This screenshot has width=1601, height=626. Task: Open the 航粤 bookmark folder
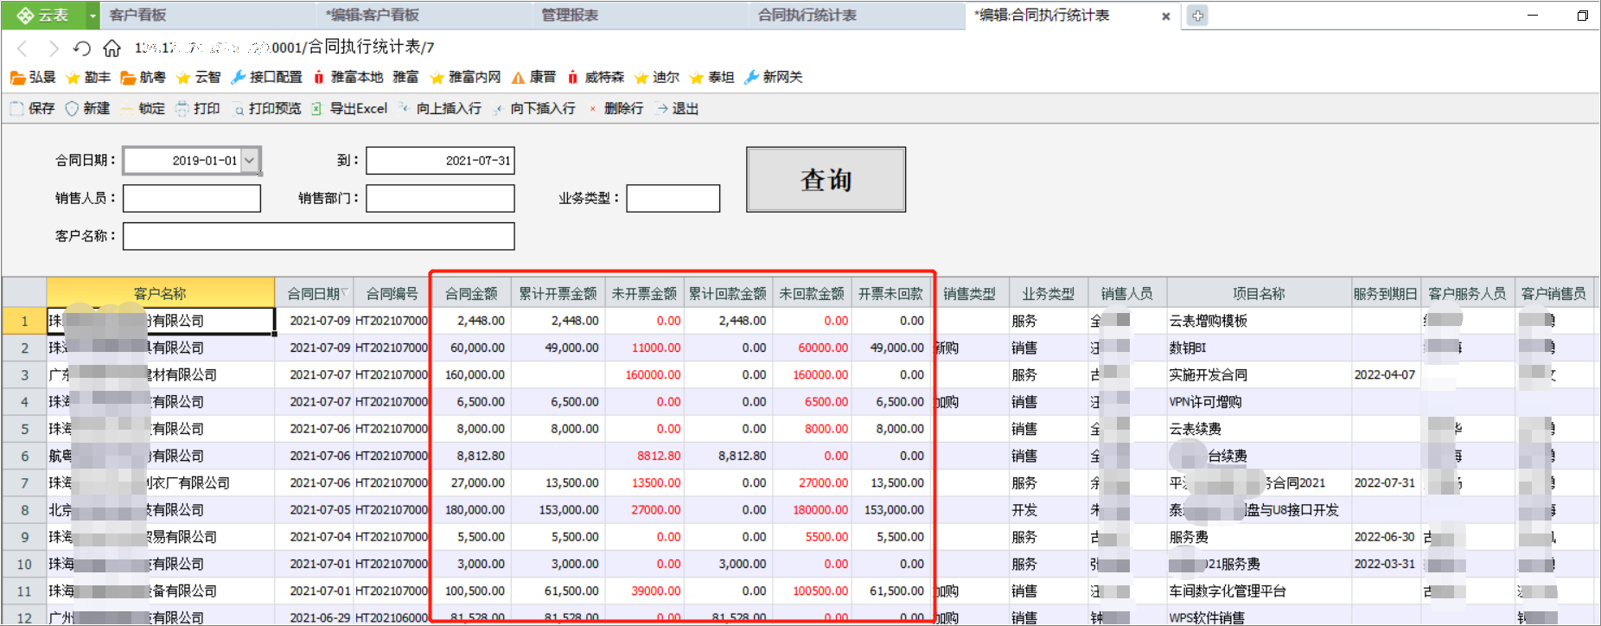click(143, 77)
